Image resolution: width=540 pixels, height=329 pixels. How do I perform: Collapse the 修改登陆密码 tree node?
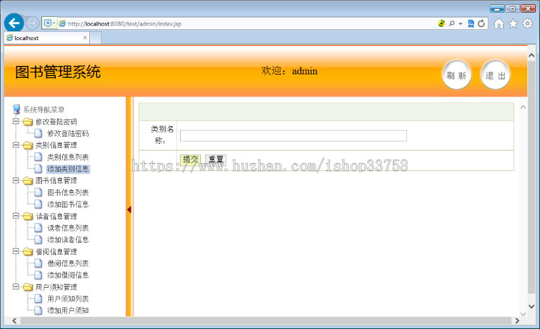pos(16,121)
